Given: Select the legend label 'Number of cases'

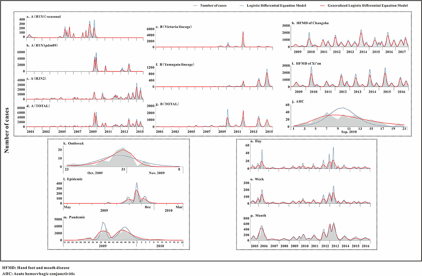Looking at the screenshot, I should click(213, 6).
